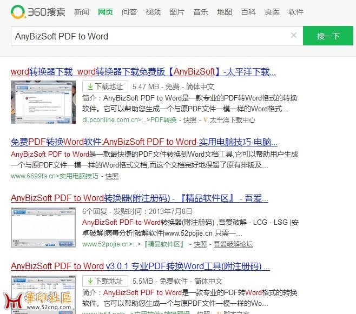356x314 pixels.
Task: Click the text 5.5MB - 免费软件 - 简体中文
Action: pos(177,281)
